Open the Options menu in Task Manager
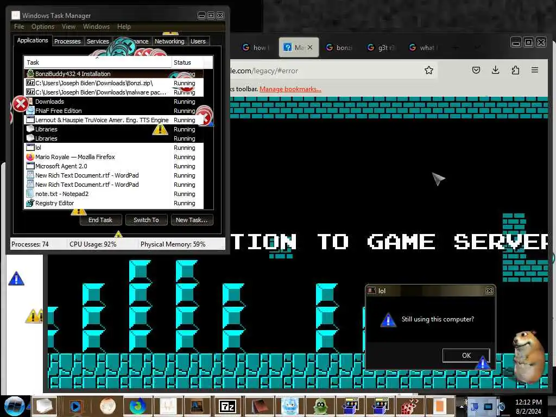 (43, 27)
